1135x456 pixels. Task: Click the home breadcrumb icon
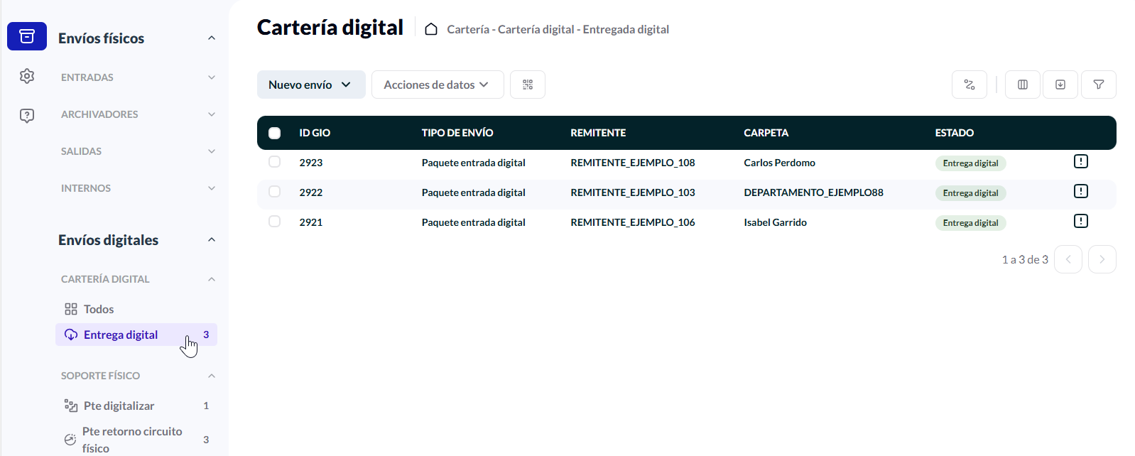coord(431,29)
